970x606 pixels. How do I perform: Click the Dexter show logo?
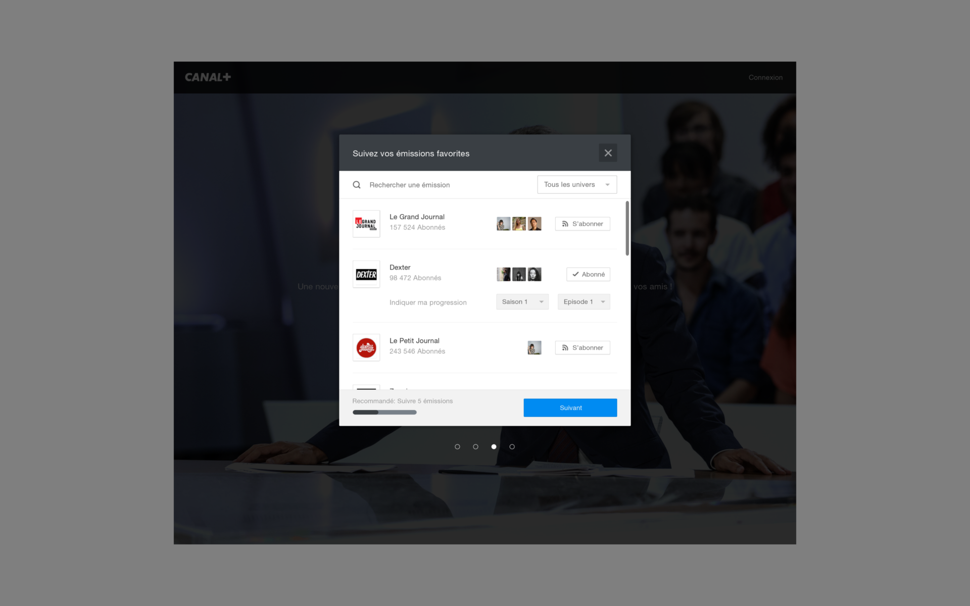[366, 274]
